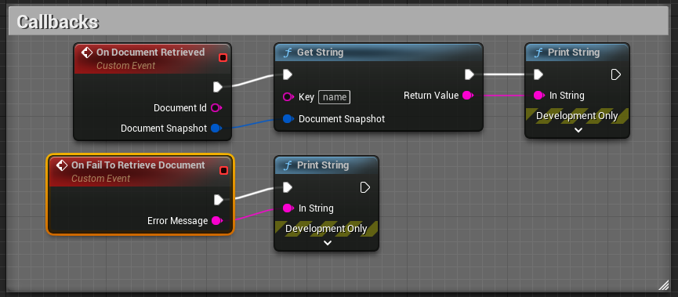Expand the top-right Print String advanced options
The width and height of the screenshot is (678, 297).
(x=578, y=130)
